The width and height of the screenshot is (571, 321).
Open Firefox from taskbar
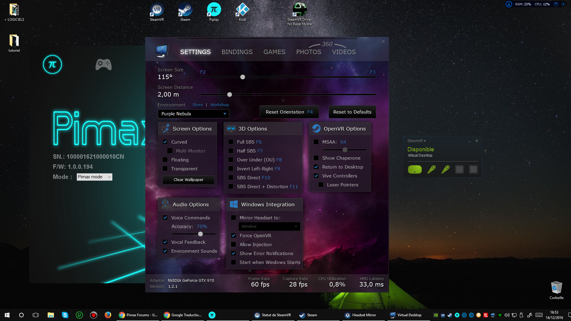point(108,315)
